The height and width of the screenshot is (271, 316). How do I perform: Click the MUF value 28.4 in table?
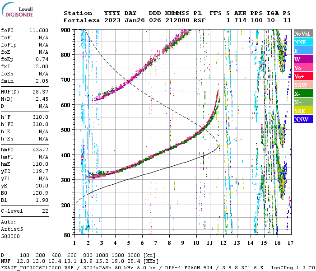coord(134,262)
